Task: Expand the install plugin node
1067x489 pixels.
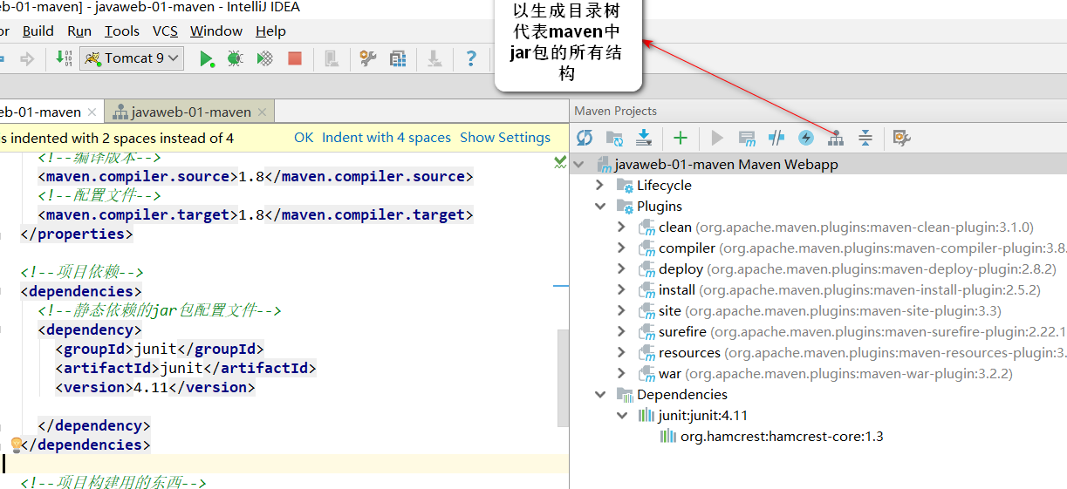Action: (x=621, y=289)
